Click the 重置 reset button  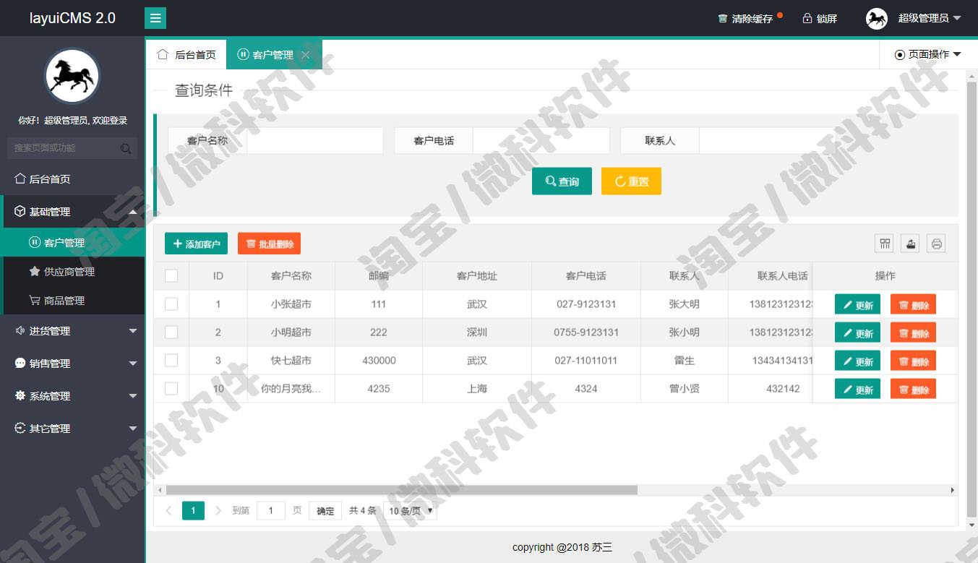631,181
